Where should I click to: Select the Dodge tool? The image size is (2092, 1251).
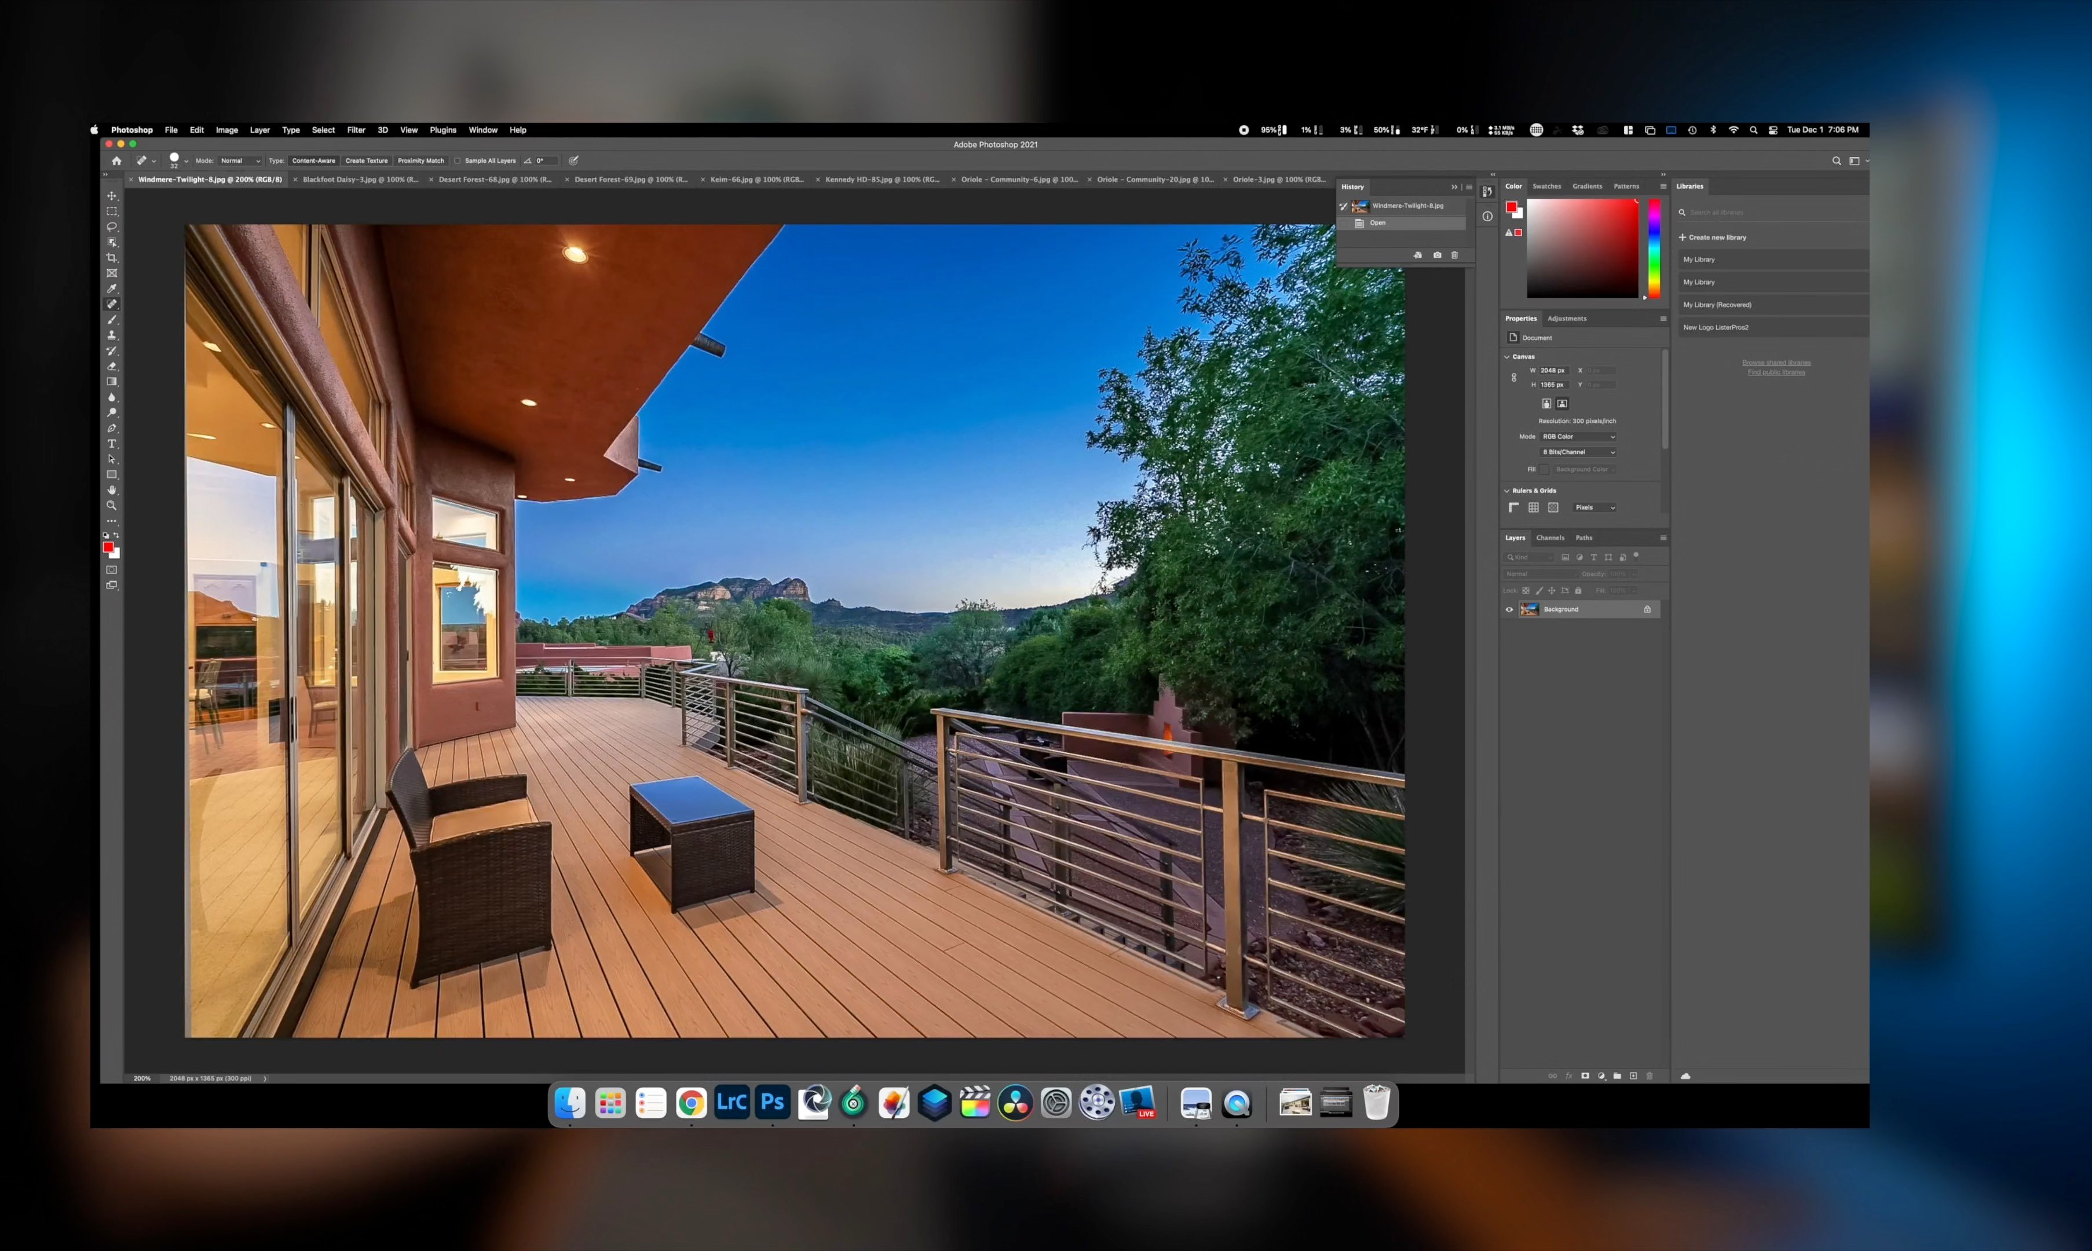[111, 413]
